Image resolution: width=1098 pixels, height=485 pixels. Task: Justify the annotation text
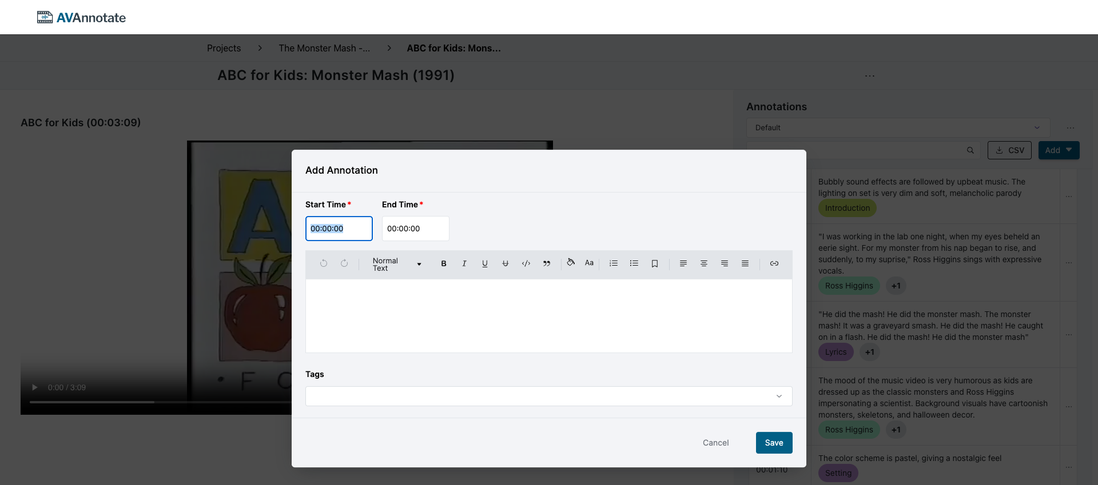click(745, 263)
